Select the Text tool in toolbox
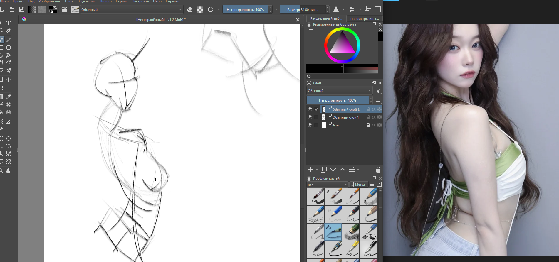 (x=9, y=23)
